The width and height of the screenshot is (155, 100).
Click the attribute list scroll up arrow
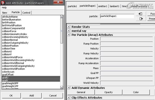coord(61,17)
